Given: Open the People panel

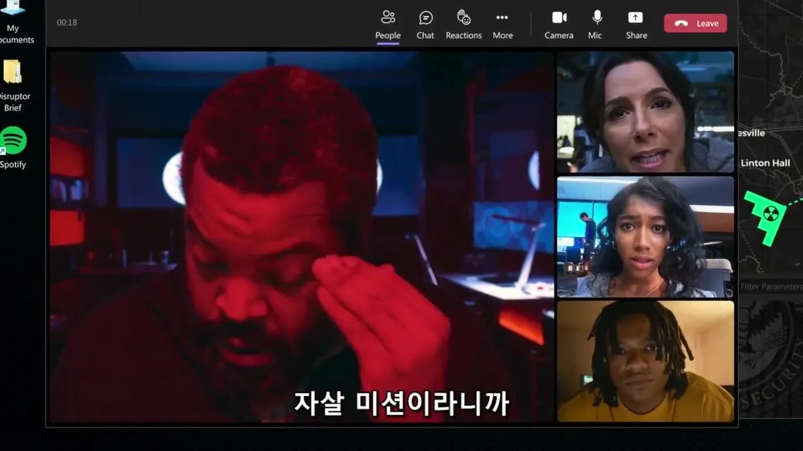Looking at the screenshot, I should coord(388,25).
